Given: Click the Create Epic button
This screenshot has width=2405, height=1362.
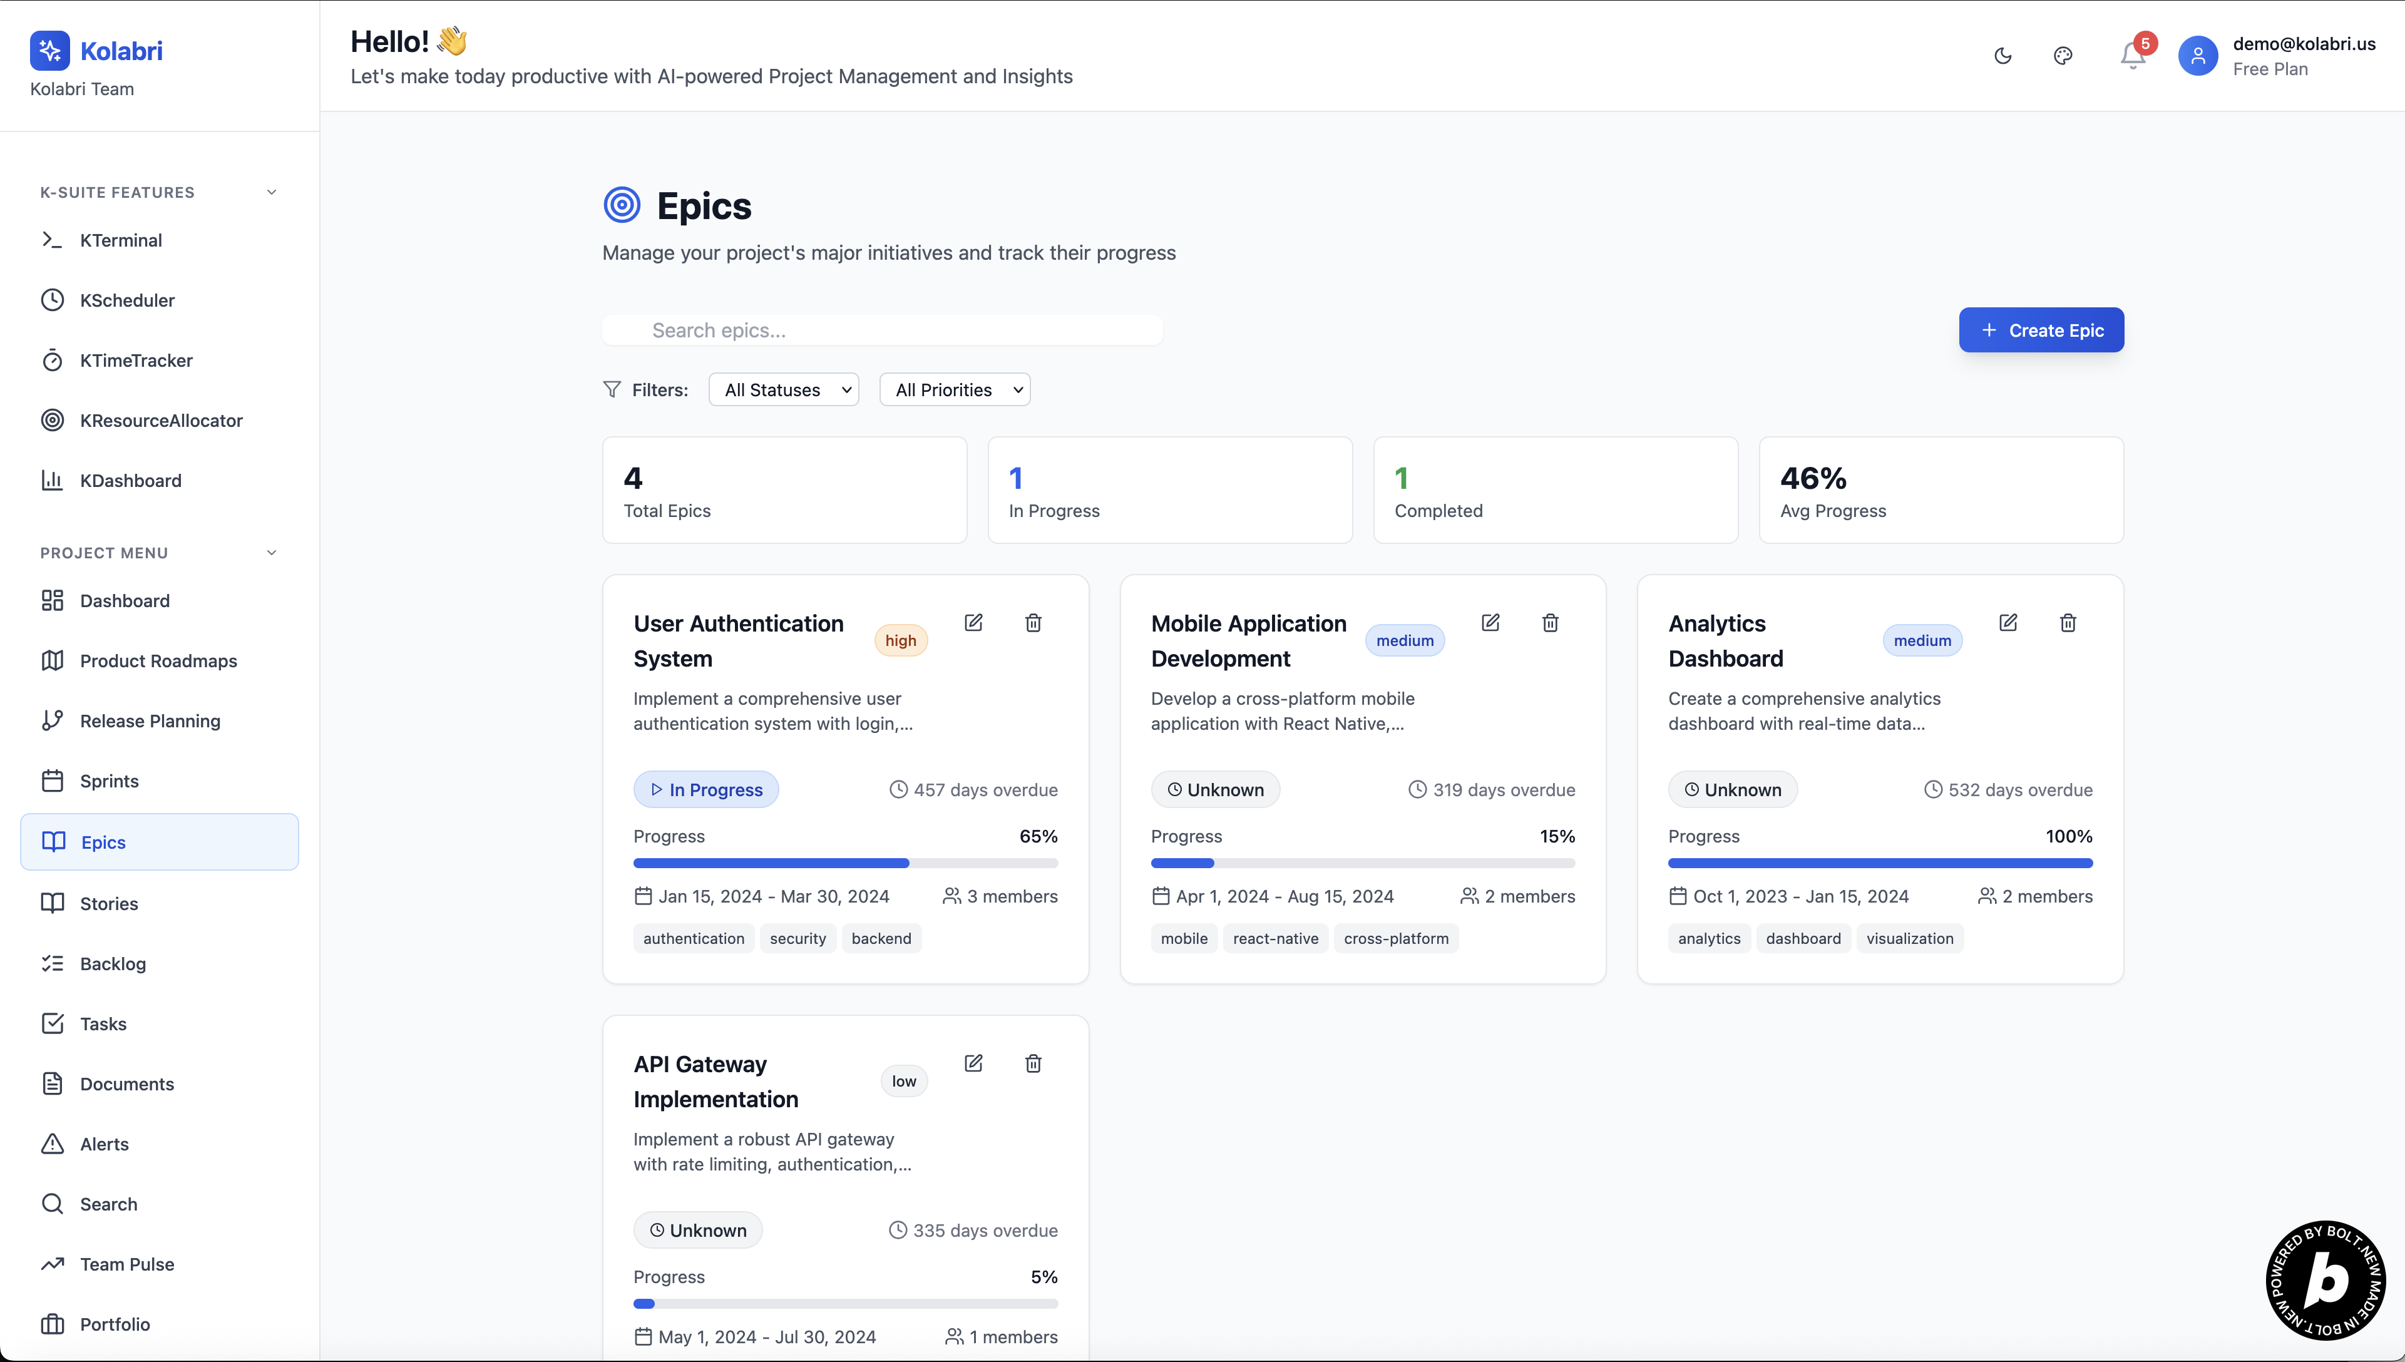Looking at the screenshot, I should point(2041,330).
